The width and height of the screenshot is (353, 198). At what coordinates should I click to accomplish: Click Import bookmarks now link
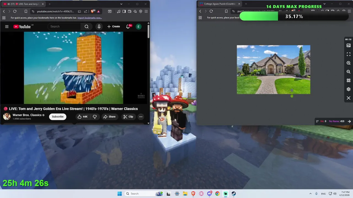pyautogui.click(x=90, y=18)
